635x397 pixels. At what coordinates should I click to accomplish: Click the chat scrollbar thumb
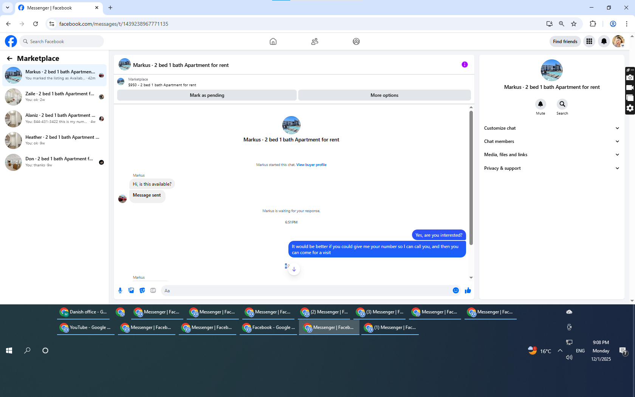pos(471,178)
